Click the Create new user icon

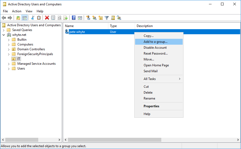[88, 18]
